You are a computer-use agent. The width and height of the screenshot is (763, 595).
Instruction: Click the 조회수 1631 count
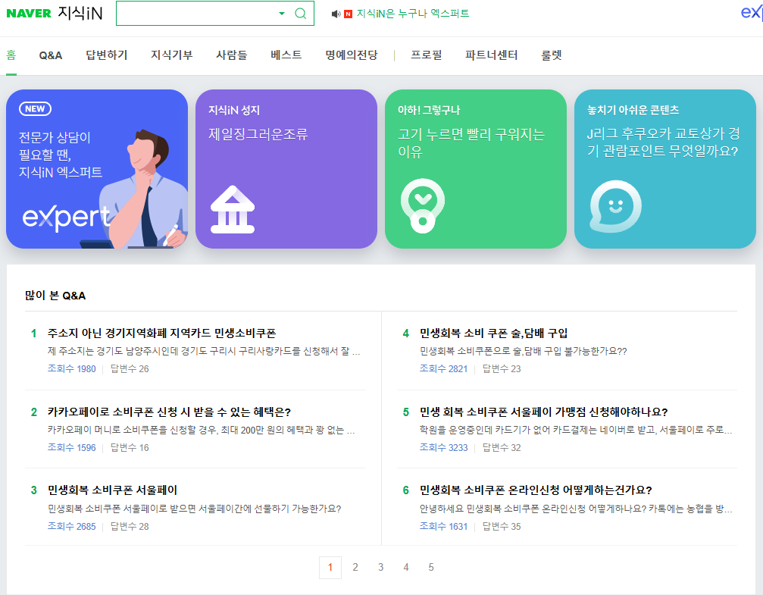(443, 526)
